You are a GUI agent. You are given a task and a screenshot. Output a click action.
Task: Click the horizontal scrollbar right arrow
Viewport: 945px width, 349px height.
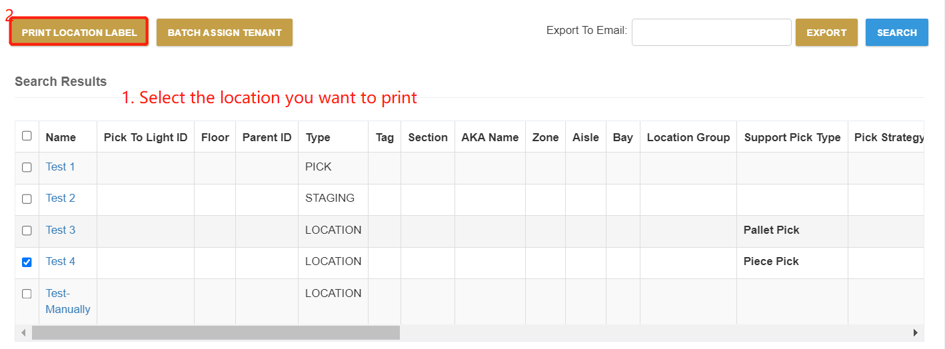[x=916, y=332]
